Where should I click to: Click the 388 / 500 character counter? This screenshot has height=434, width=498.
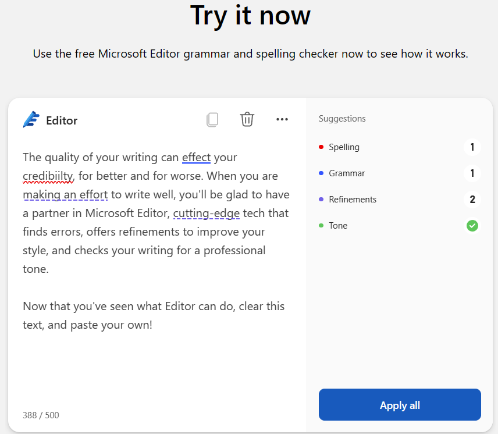tap(41, 415)
